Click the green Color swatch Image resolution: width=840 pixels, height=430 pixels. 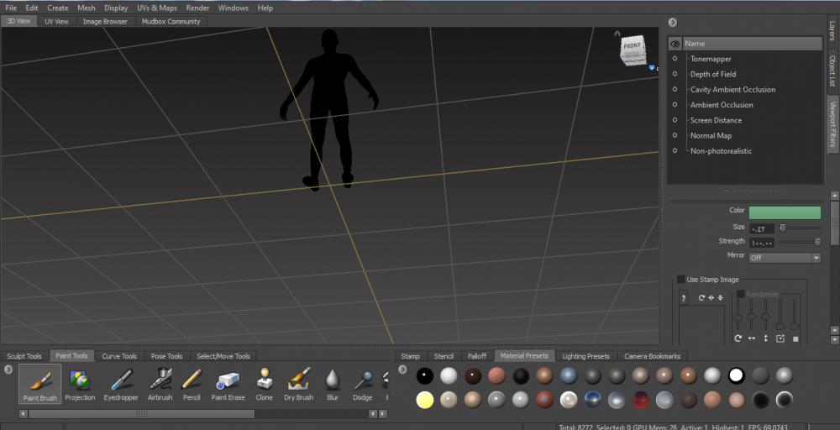[x=785, y=212]
